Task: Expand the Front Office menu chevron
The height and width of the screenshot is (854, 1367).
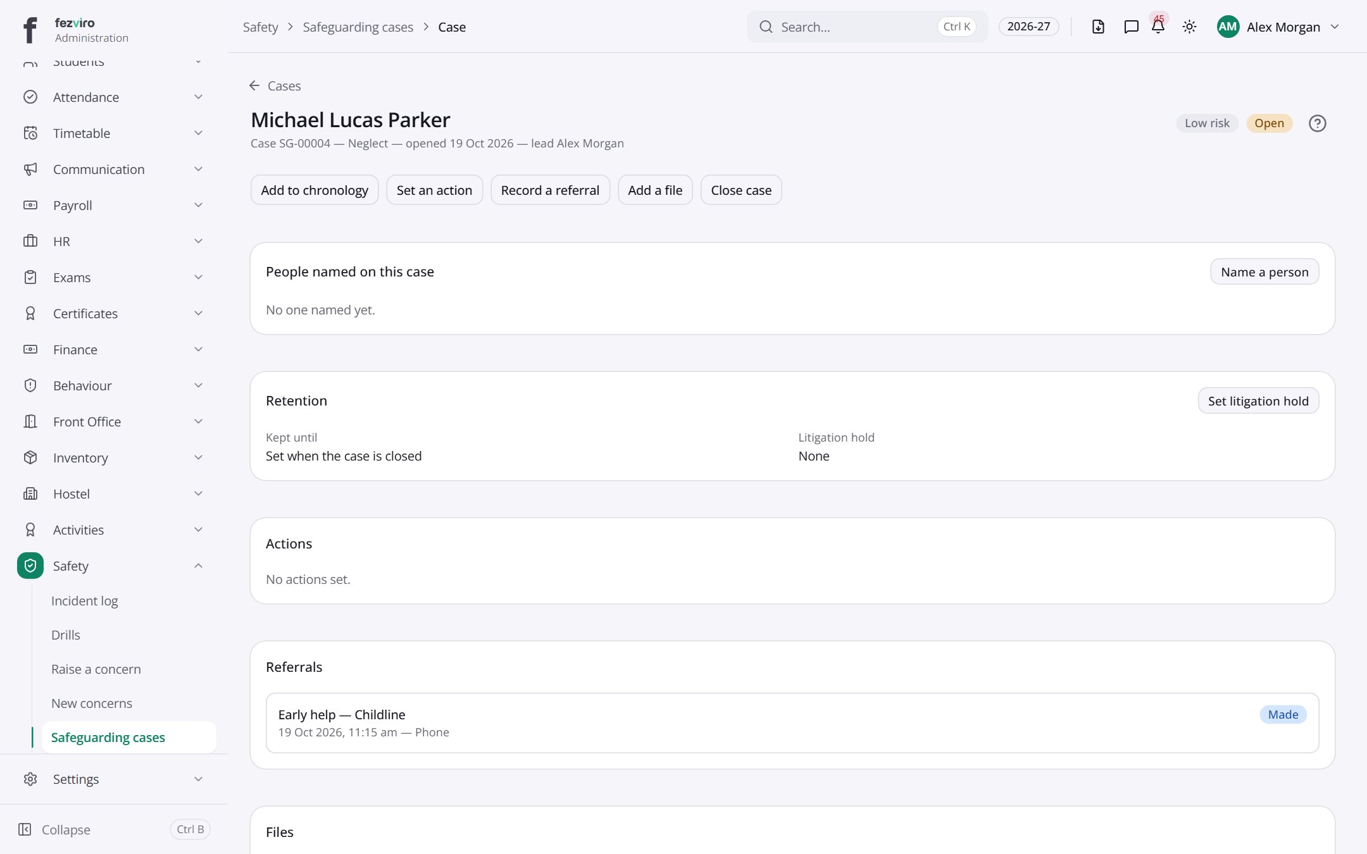Action: [x=198, y=421]
